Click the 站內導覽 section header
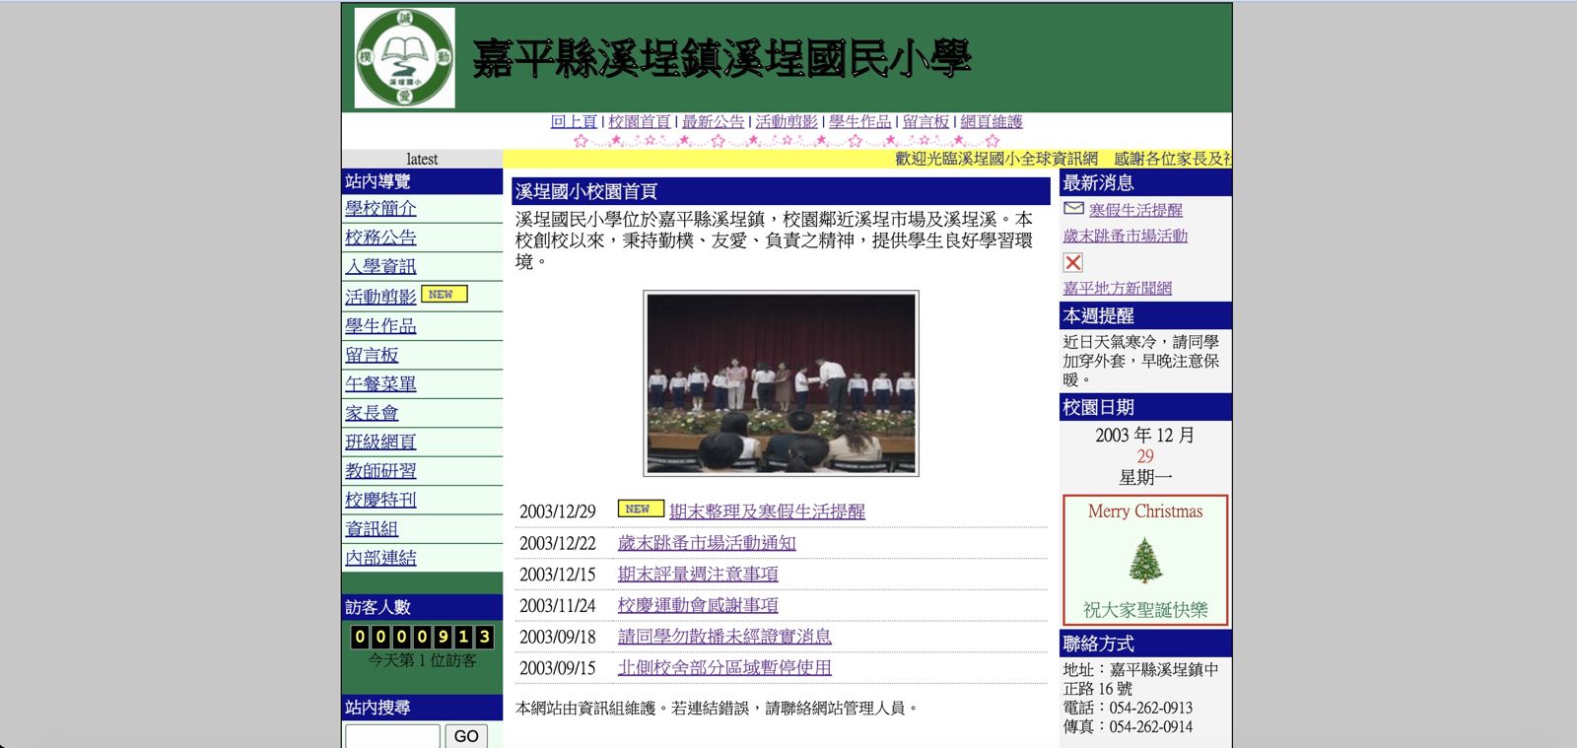The width and height of the screenshot is (1577, 748). (422, 181)
